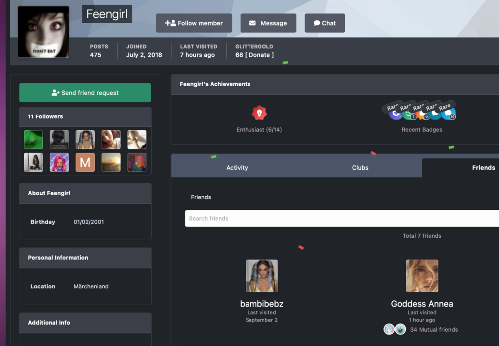
Task: Open the orange M follower avatar
Action: (x=85, y=162)
